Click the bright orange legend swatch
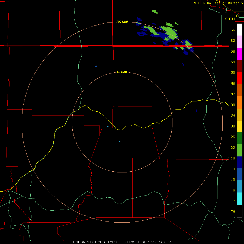 (x=239, y=102)
